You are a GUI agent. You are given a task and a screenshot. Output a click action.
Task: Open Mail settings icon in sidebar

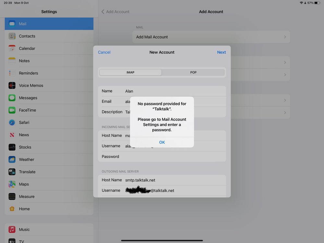pyautogui.click(x=12, y=24)
